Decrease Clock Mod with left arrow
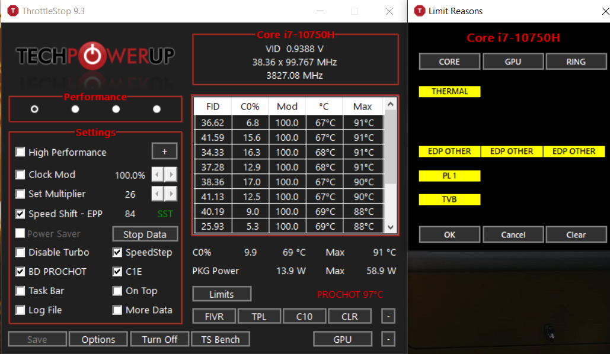Viewport: 610px width, 354px height. tap(158, 175)
